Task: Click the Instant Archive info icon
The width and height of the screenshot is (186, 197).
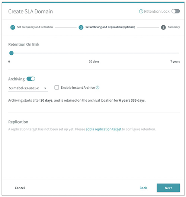Action: pyautogui.click(x=97, y=88)
